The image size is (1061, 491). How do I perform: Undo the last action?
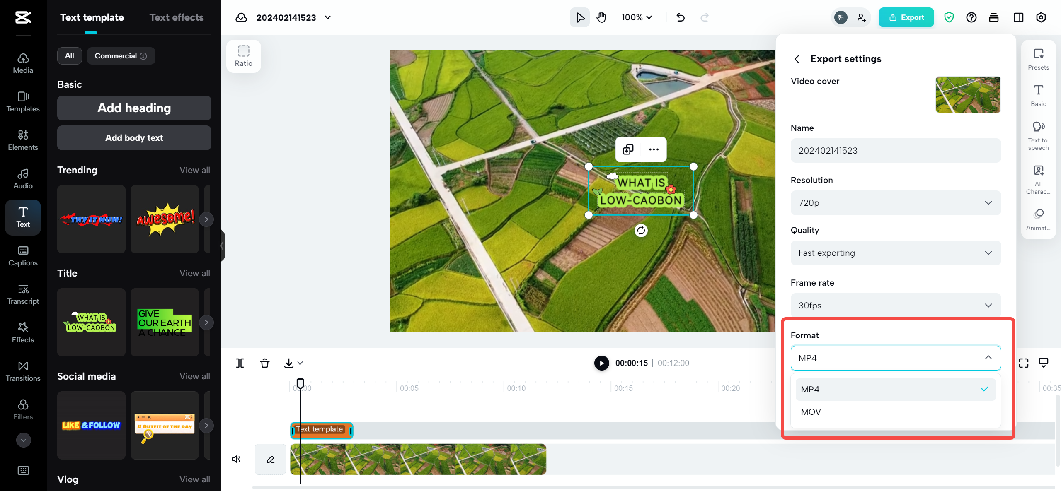pos(680,17)
